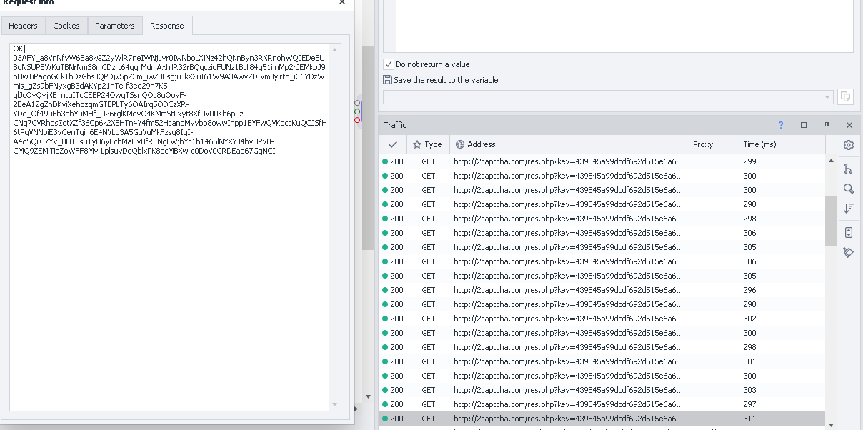This screenshot has height=430, width=863.
Task: Click the Traffic panel title
Action: [x=395, y=125]
